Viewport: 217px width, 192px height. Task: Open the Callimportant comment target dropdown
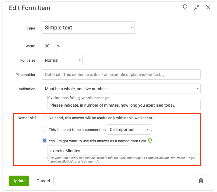pyautogui.click(x=129, y=129)
